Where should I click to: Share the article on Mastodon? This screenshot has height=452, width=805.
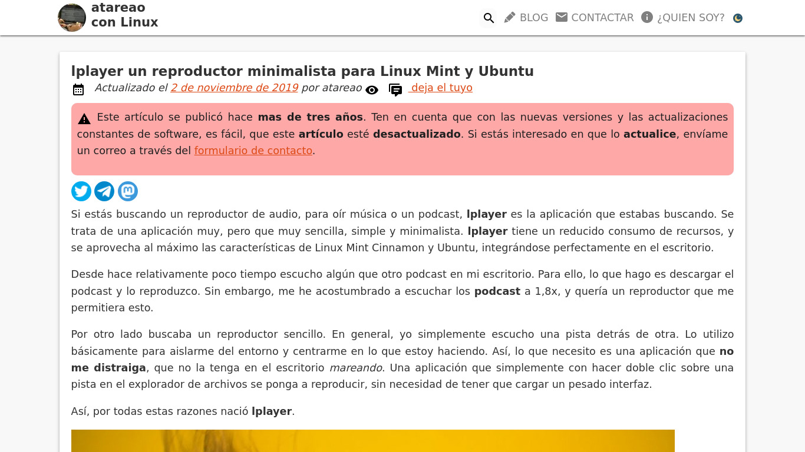click(128, 191)
